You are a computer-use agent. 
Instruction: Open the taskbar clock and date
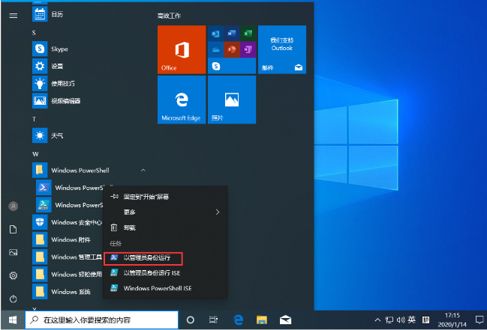(x=452, y=320)
